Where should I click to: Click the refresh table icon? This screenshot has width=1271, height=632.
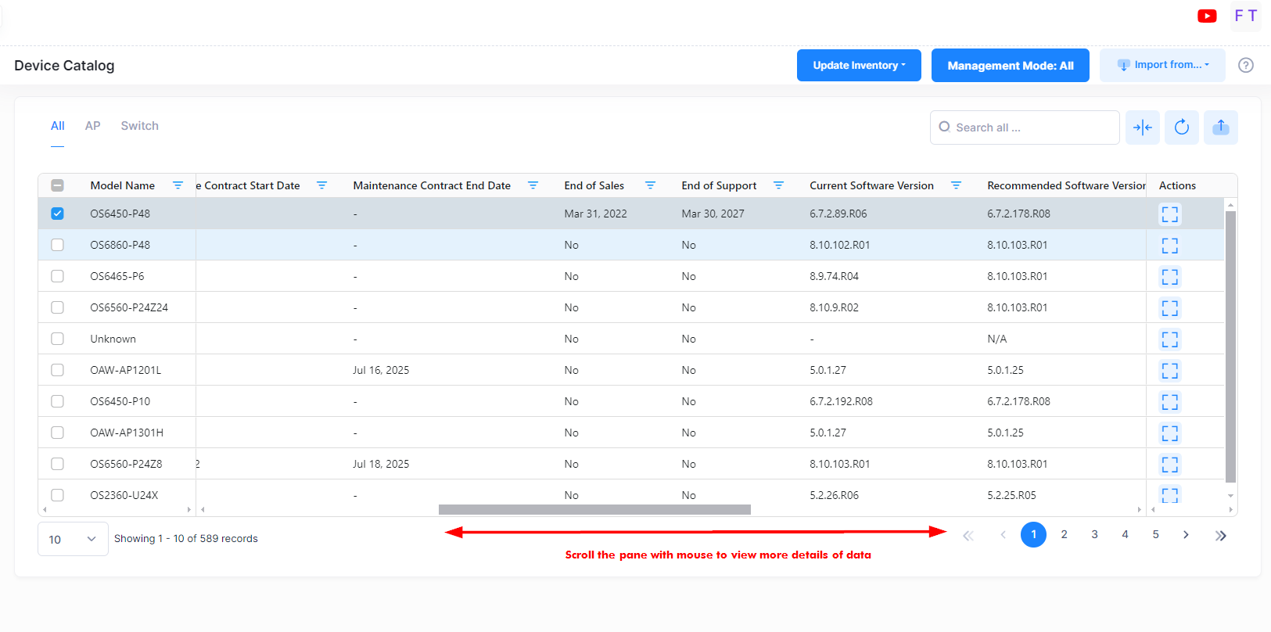tap(1181, 127)
